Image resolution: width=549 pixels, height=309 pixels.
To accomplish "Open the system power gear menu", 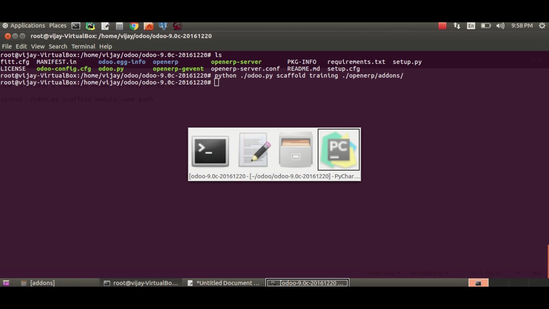I will (x=542, y=26).
